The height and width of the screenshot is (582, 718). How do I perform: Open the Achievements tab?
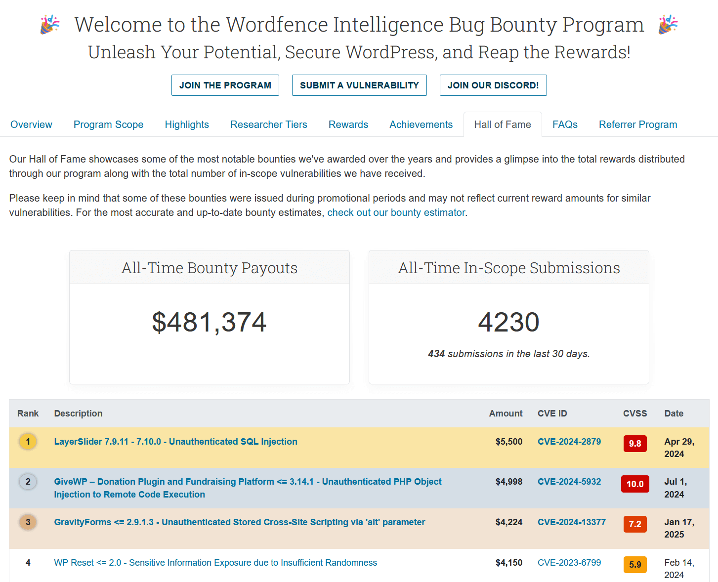421,125
